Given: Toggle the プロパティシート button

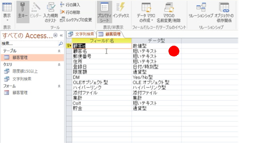Looking at the screenshot, I should click(x=104, y=12).
